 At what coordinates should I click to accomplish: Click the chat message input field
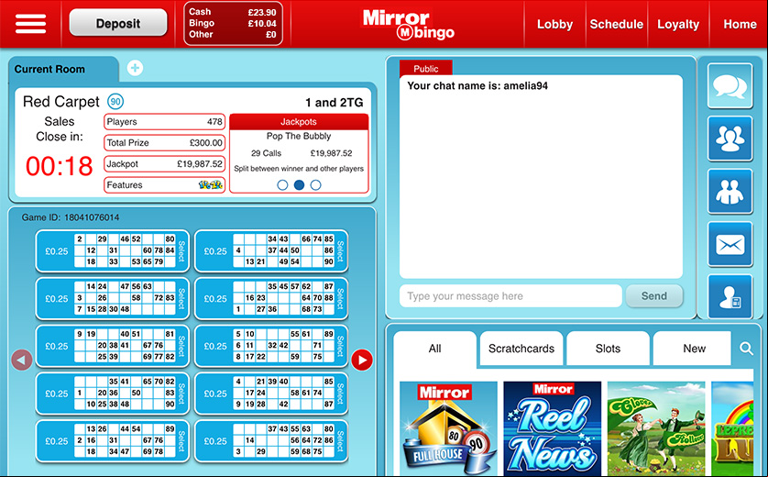tap(510, 296)
